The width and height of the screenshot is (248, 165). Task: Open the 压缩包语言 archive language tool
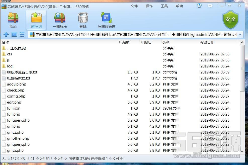(x=106, y=20)
